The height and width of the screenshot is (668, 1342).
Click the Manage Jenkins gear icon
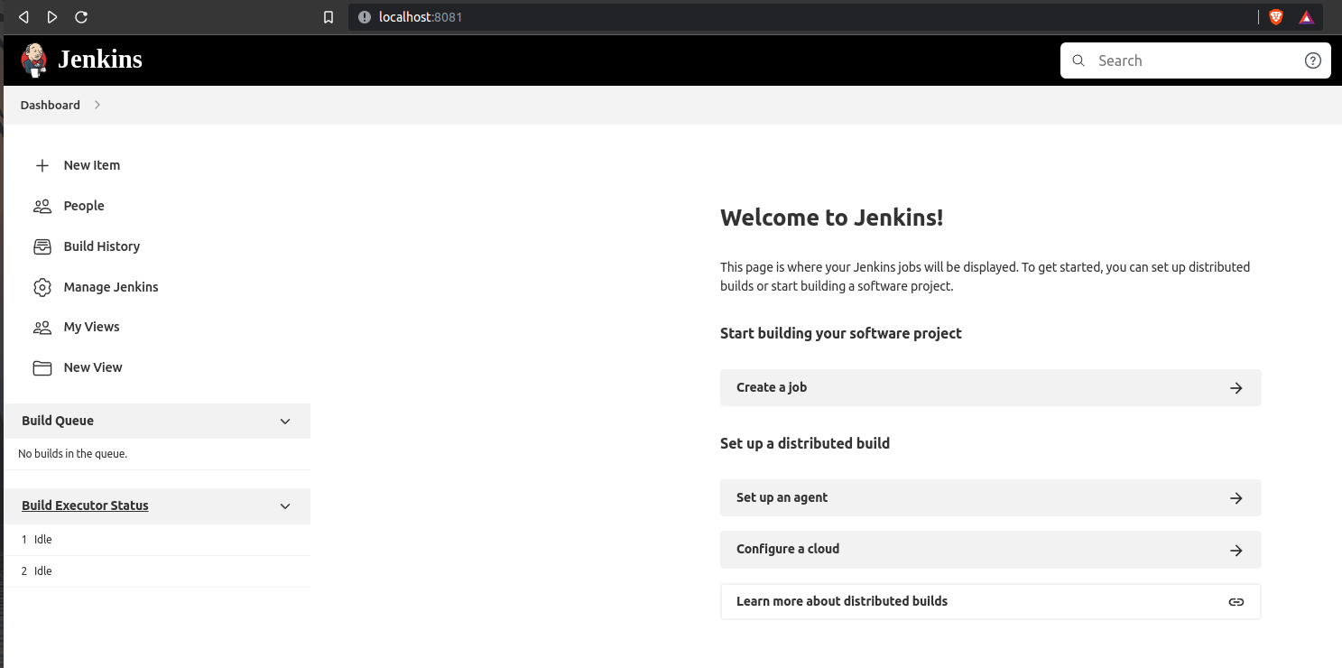click(42, 287)
